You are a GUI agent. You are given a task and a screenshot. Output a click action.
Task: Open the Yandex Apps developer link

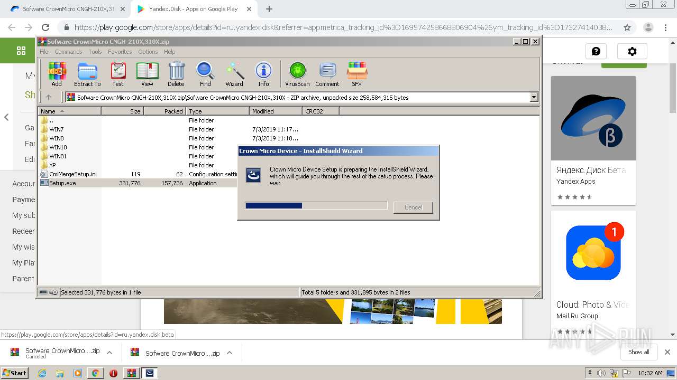(575, 181)
